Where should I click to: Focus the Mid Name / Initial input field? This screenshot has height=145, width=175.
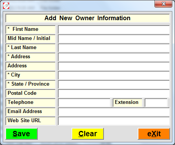tap(114, 39)
